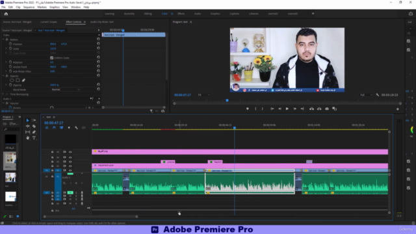Toggle Motion effect fx switch
This screenshot has width=416, height=234.
click(7, 39)
